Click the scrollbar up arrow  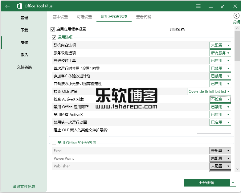point(237,28)
